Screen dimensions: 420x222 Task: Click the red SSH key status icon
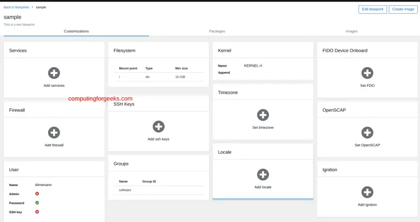point(37,211)
